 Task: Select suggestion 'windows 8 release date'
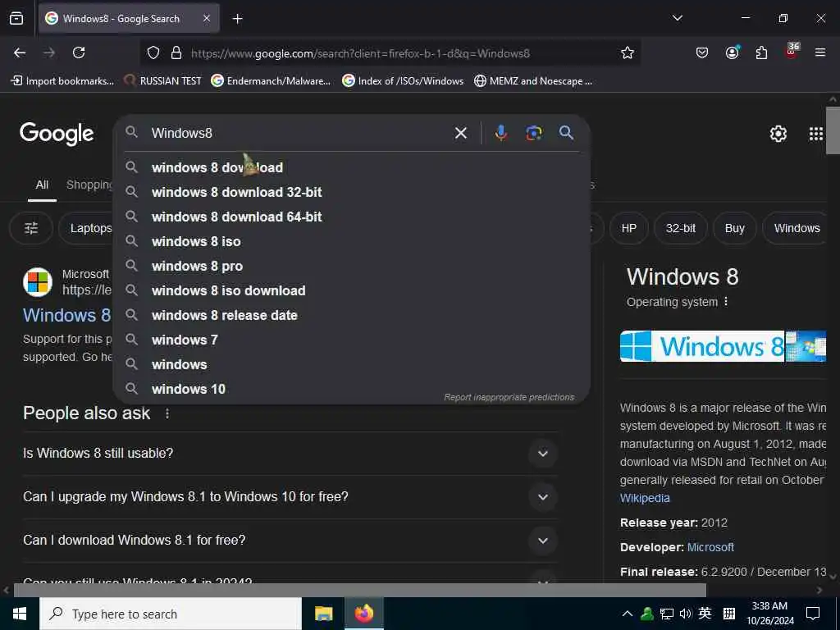click(x=351, y=315)
